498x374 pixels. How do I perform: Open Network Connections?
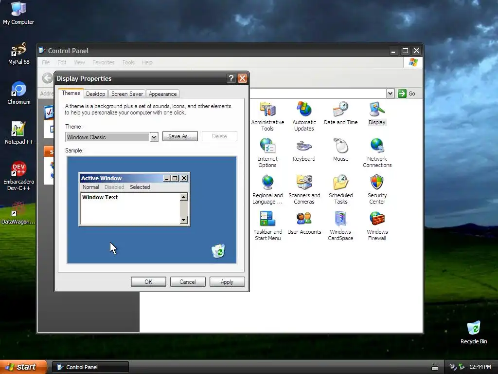click(377, 153)
